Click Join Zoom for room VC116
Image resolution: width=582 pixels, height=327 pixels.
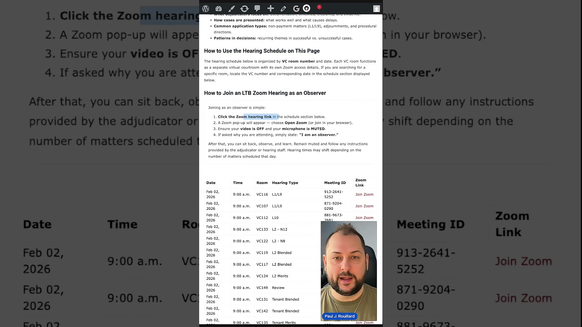coord(364,194)
